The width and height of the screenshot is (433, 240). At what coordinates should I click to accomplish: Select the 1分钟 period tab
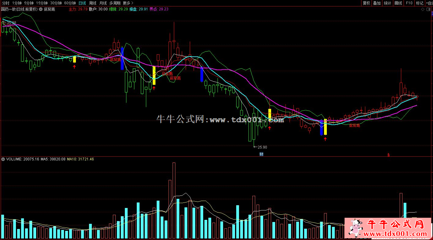click(x=17, y=3)
